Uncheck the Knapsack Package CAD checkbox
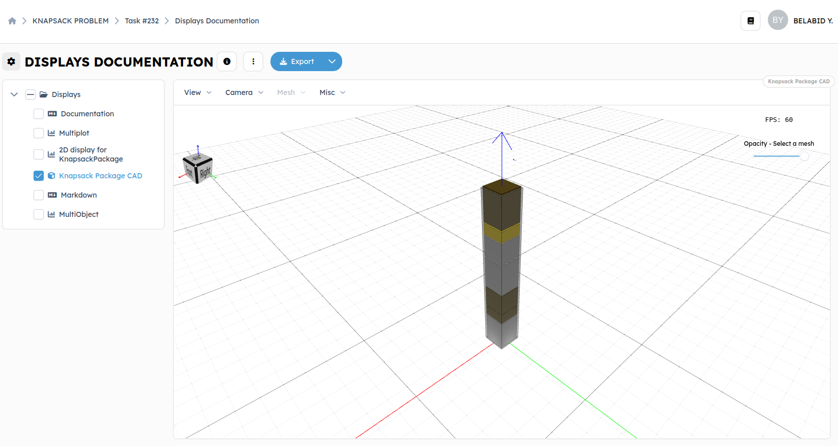The image size is (838, 446). pyautogui.click(x=39, y=176)
